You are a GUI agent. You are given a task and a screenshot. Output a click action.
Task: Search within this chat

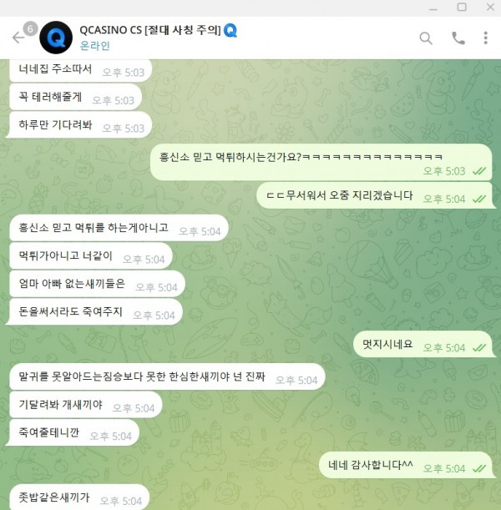(426, 38)
